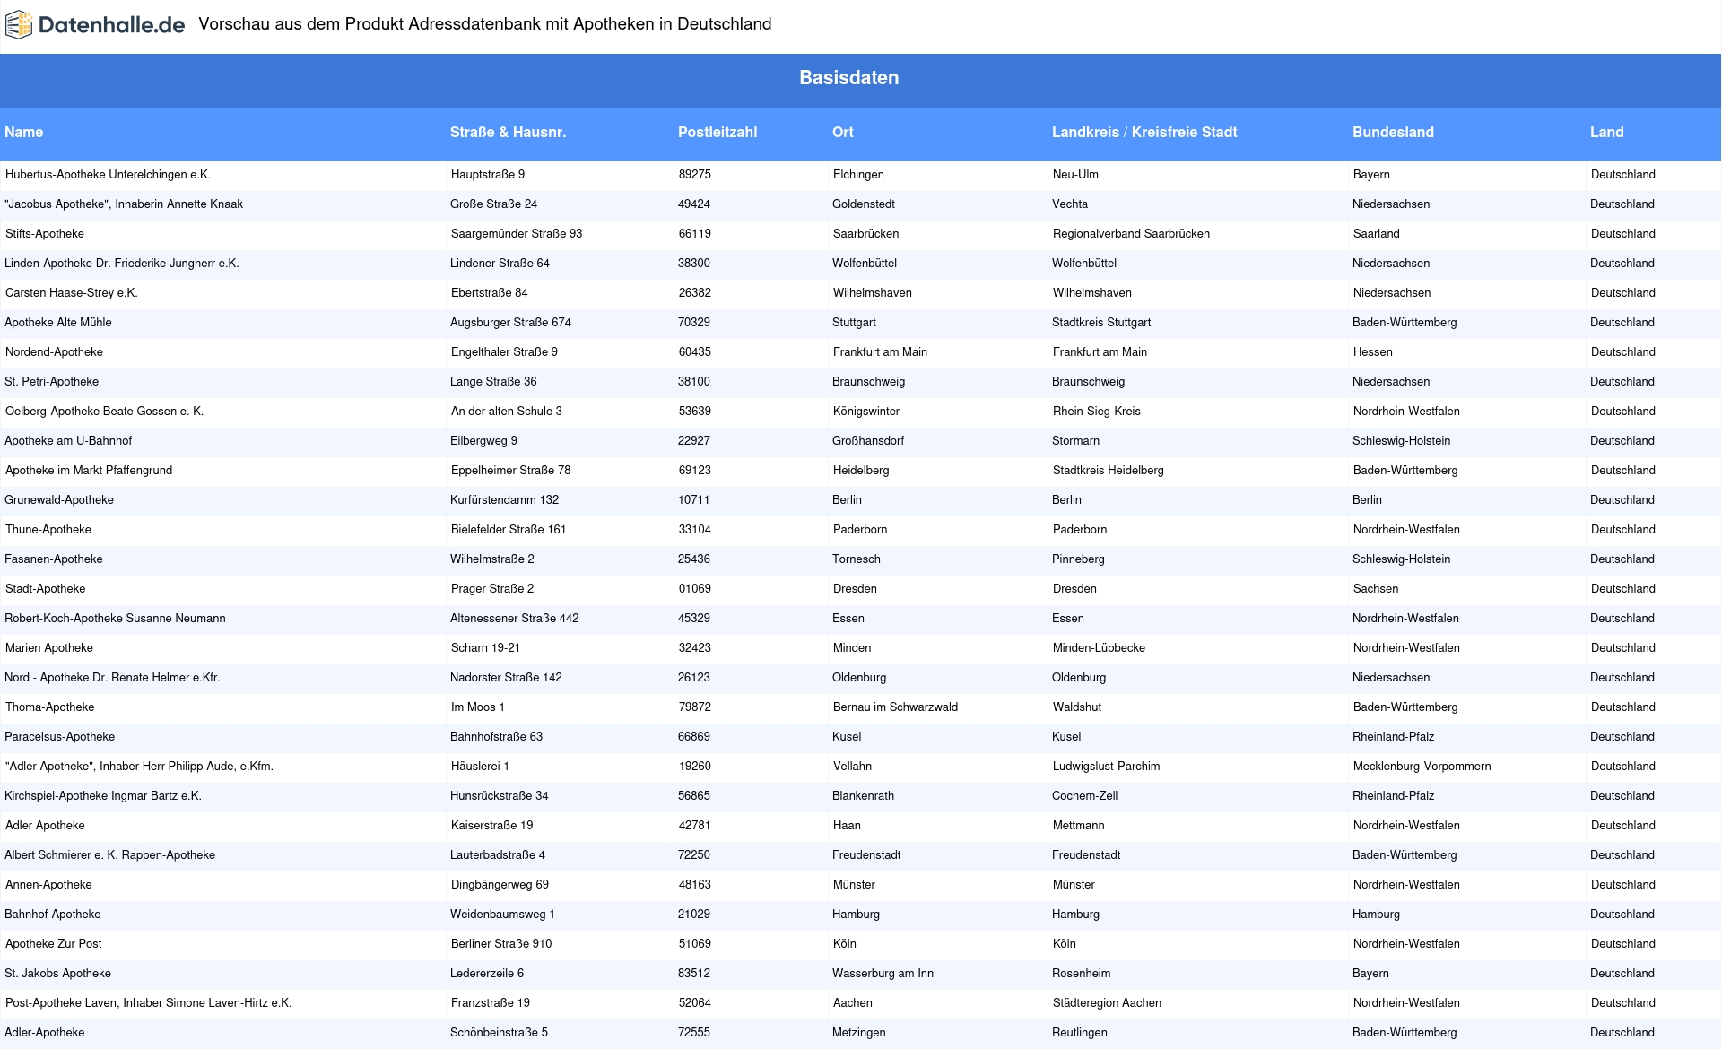Click Ledererzeile 6 address
Image resolution: width=1722 pixels, height=1049 pixels.
(x=487, y=974)
